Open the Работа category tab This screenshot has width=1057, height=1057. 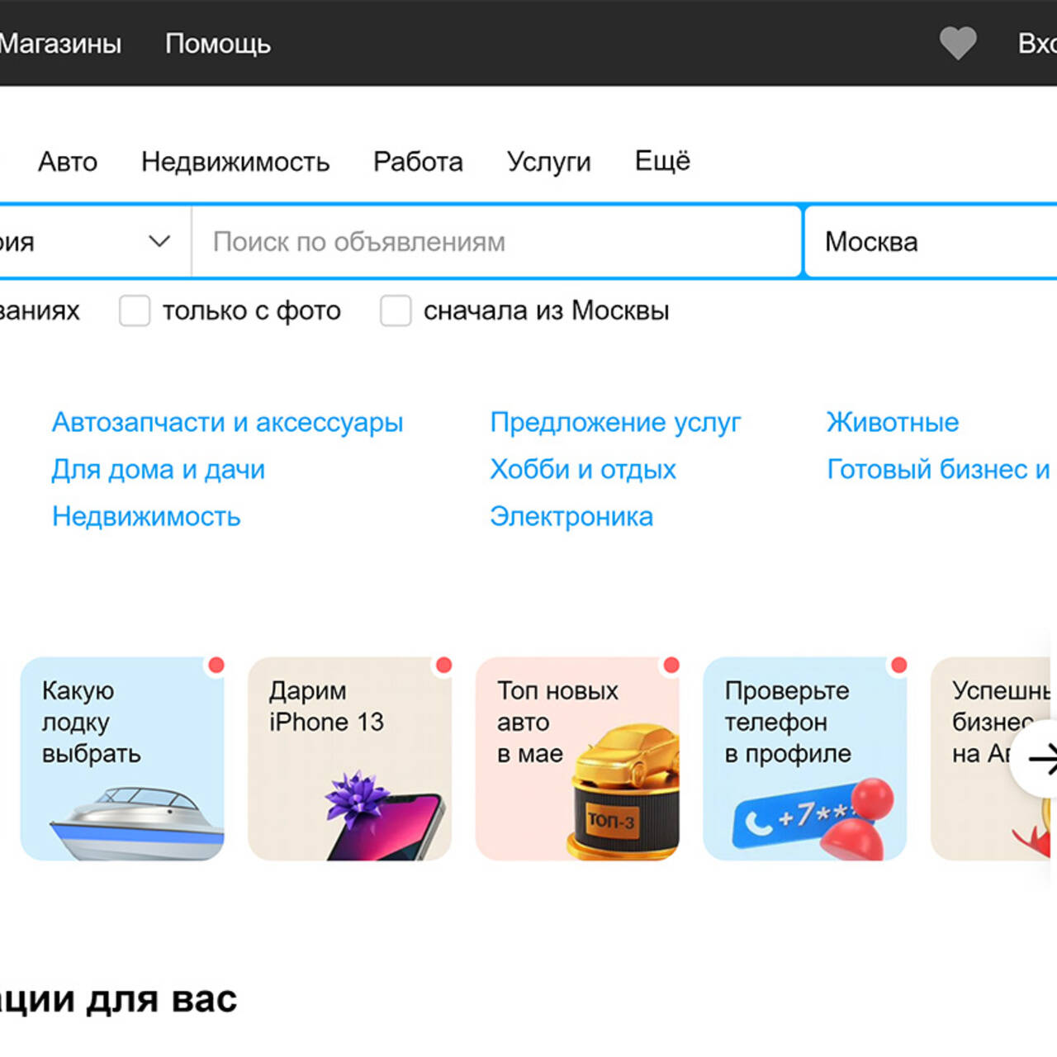(x=418, y=161)
